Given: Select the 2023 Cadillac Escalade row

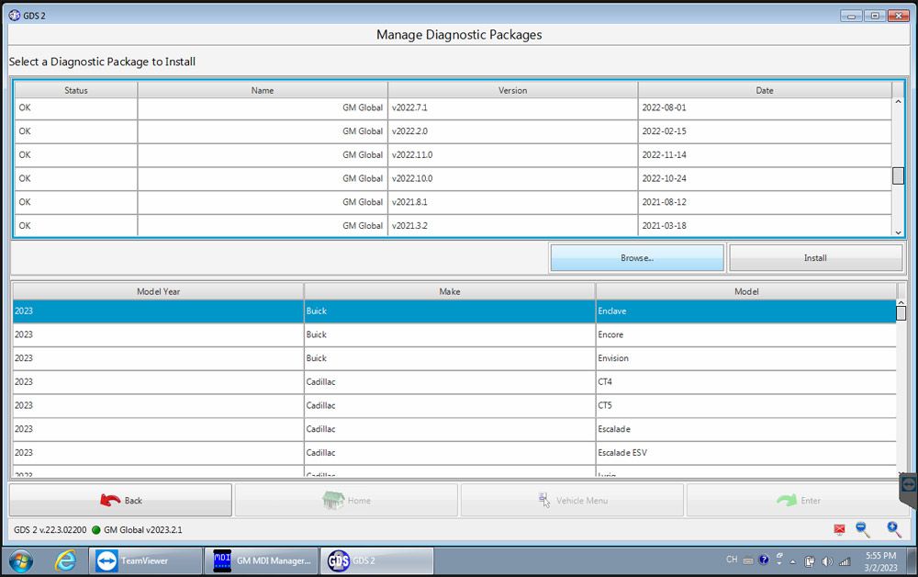Looking at the screenshot, I should [x=450, y=429].
